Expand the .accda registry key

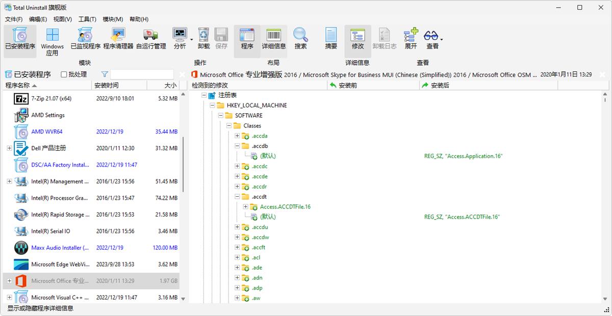237,136
